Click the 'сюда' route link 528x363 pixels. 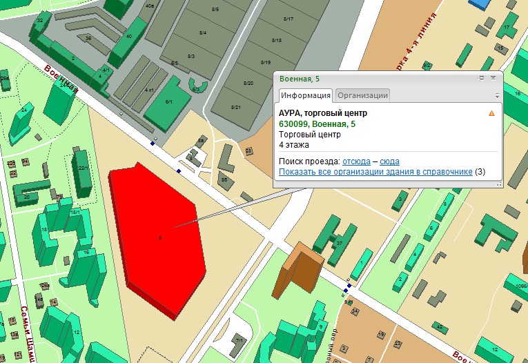click(389, 161)
